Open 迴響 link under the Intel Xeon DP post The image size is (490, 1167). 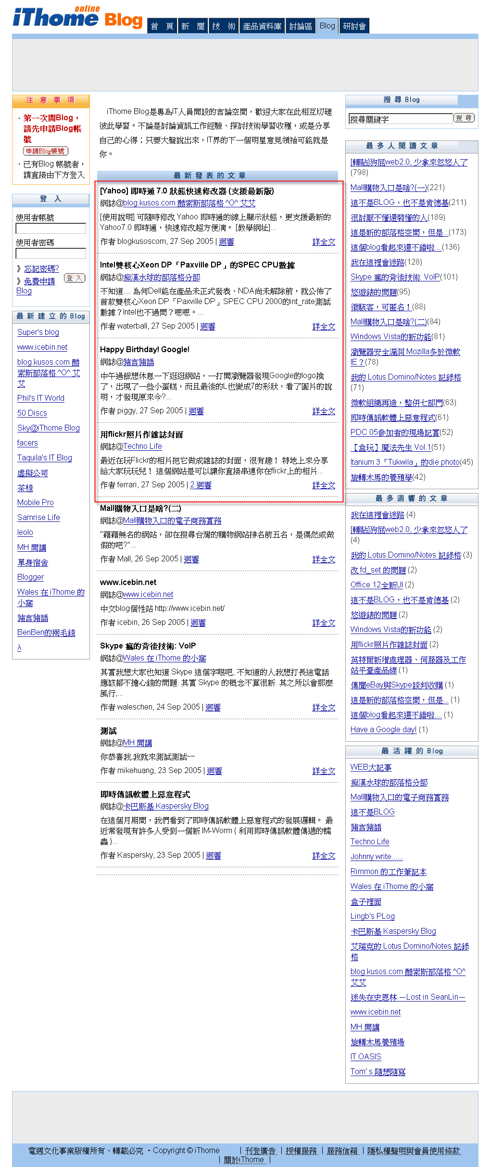[208, 326]
